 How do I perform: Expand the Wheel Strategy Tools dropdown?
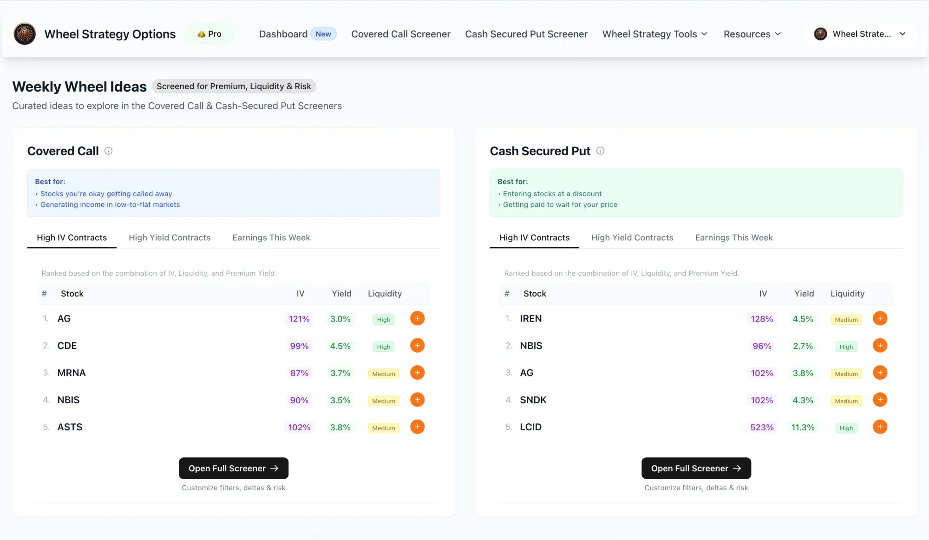tap(654, 34)
